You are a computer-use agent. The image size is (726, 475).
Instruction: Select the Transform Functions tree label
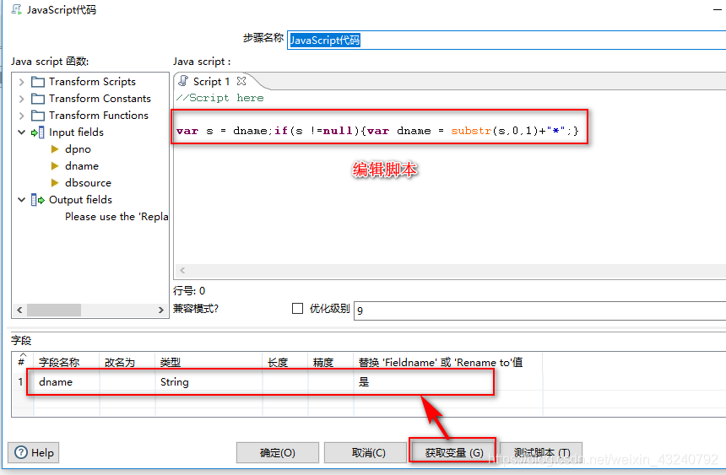(x=99, y=116)
